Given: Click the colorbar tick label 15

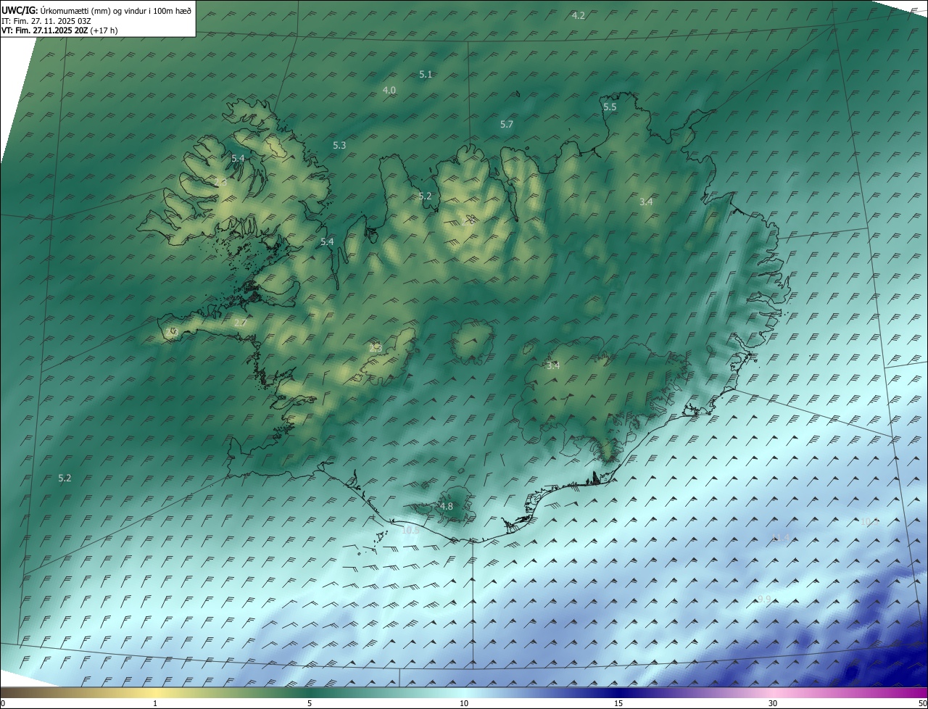Looking at the screenshot, I should pyautogui.click(x=618, y=703).
